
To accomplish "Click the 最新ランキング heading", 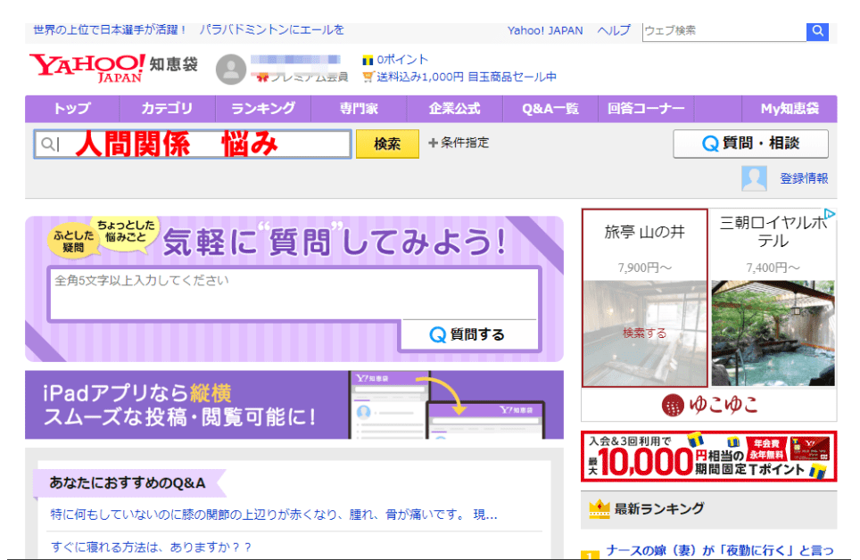I will coord(658,509).
